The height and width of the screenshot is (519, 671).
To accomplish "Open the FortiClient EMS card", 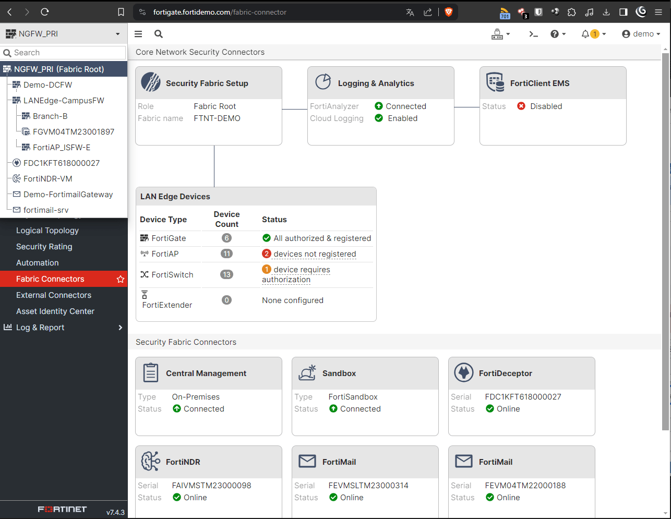I will (x=553, y=106).
